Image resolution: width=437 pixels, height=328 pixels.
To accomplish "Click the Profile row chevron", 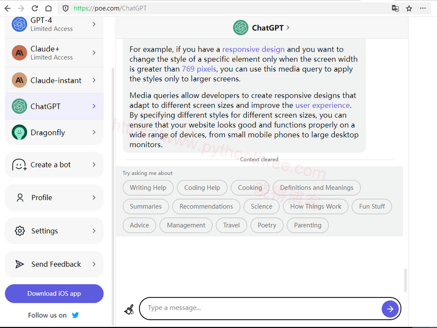I will [94, 197].
